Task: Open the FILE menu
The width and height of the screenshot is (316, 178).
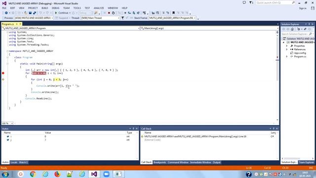Action: (x=4, y=8)
